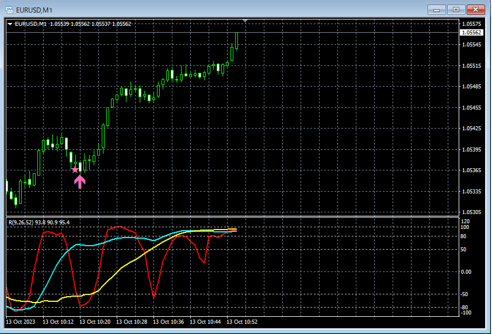492x334 pixels.
Task: Select the current price label 1.05562
Action: click(x=471, y=33)
